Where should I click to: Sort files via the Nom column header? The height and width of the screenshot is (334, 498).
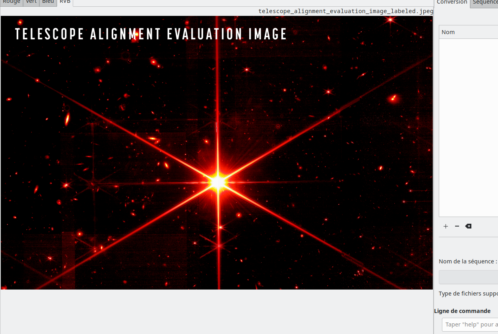pos(448,32)
